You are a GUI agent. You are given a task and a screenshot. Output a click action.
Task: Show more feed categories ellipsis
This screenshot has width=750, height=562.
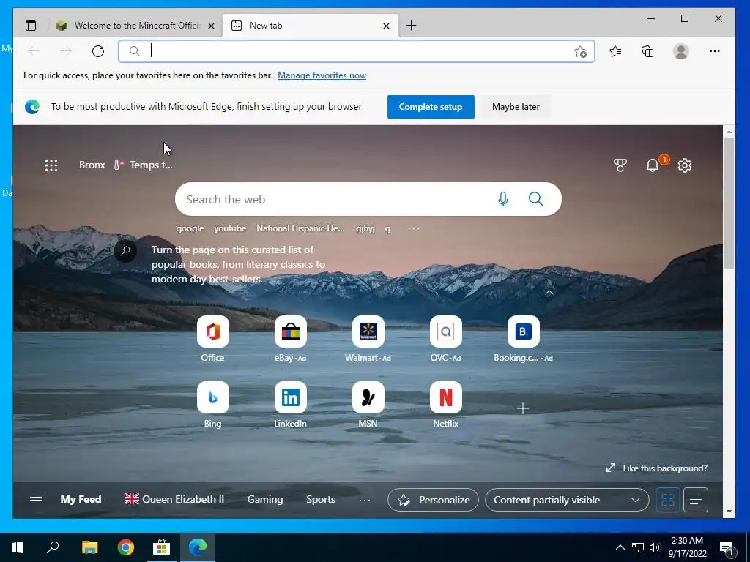pos(365,501)
